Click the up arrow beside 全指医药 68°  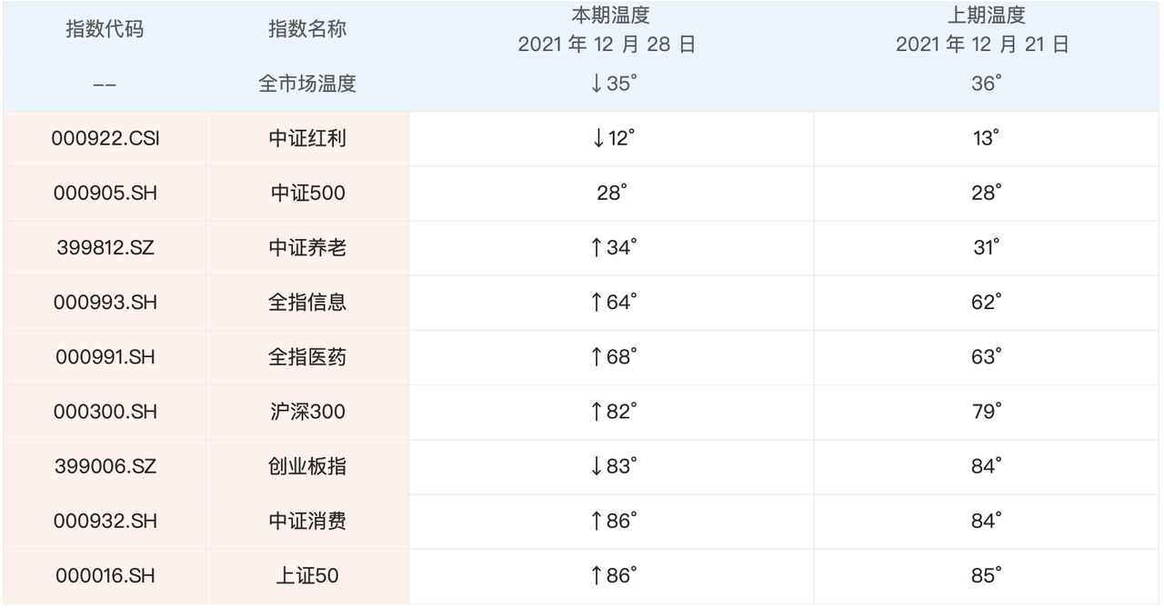(x=597, y=357)
